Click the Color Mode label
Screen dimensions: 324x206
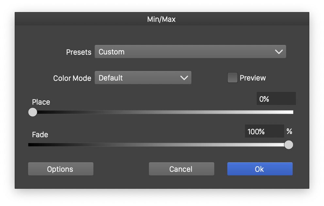click(x=72, y=78)
